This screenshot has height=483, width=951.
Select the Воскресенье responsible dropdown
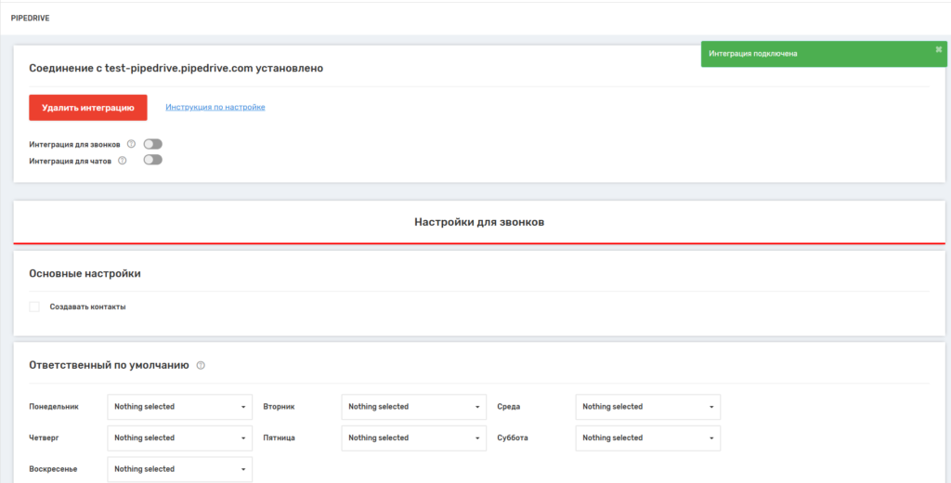point(180,469)
